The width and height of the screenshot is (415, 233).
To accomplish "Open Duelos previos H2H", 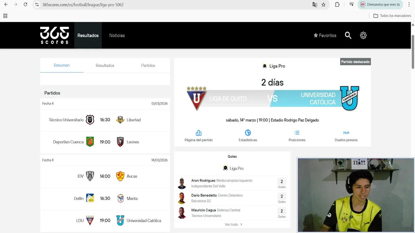I will coord(346,136).
